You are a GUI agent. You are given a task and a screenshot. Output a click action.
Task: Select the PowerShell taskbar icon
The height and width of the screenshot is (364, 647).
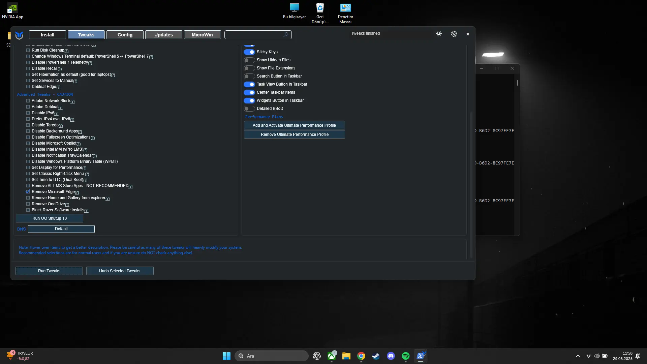[421, 356]
